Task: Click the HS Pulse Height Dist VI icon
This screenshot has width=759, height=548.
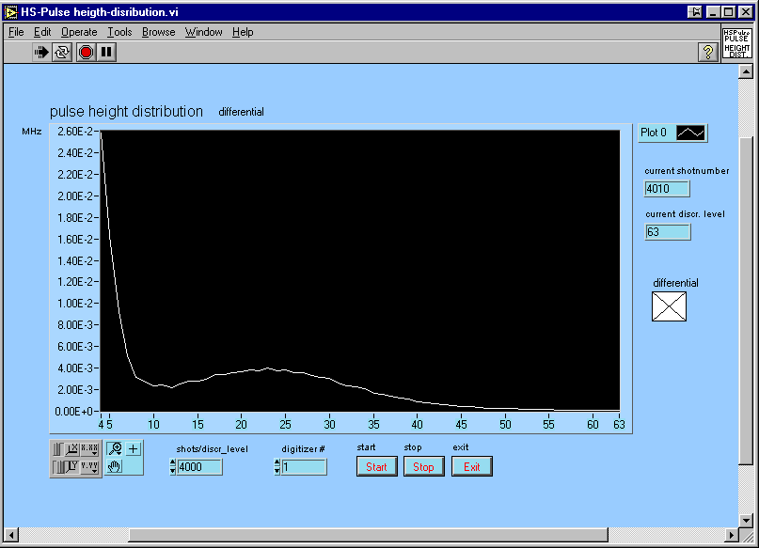Action: (x=736, y=42)
